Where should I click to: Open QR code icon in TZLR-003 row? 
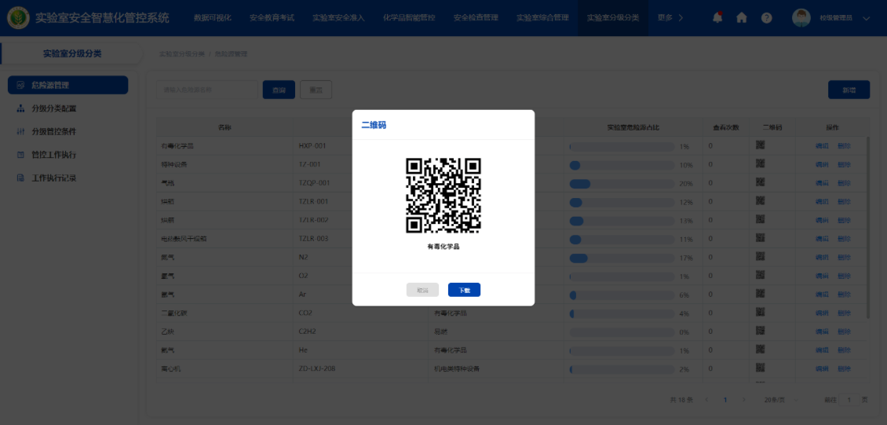(760, 239)
